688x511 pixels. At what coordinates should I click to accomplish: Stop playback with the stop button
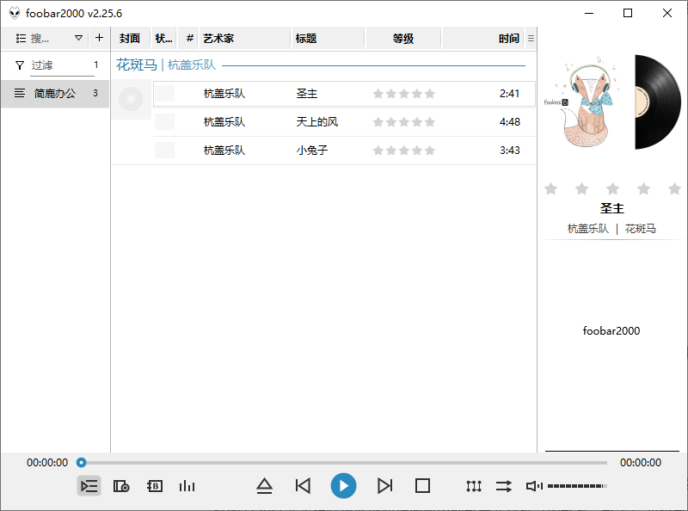pyautogui.click(x=421, y=486)
